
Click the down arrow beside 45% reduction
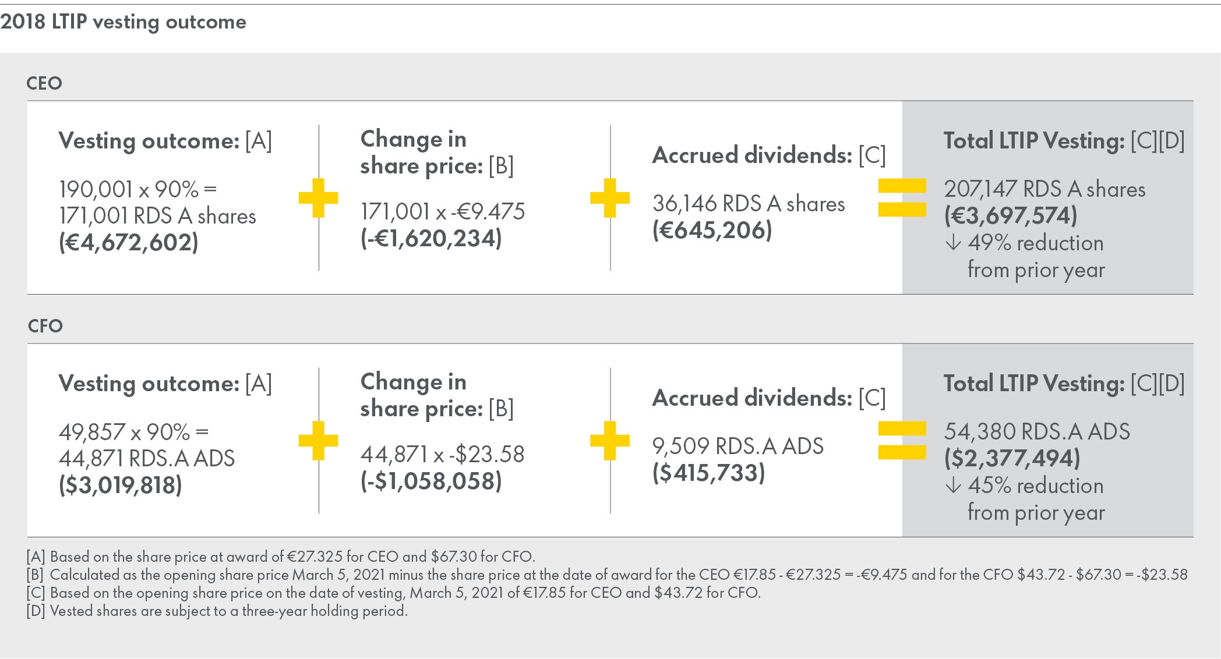tap(953, 486)
